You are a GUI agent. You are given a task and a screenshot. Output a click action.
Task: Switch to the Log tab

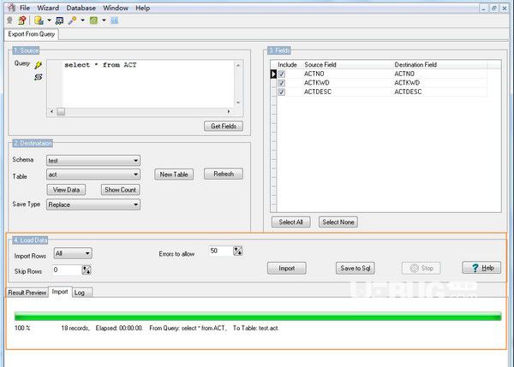click(x=81, y=293)
